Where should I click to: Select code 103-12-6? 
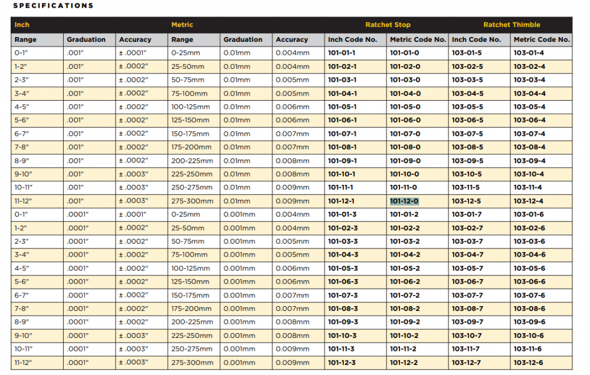(x=529, y=363)
